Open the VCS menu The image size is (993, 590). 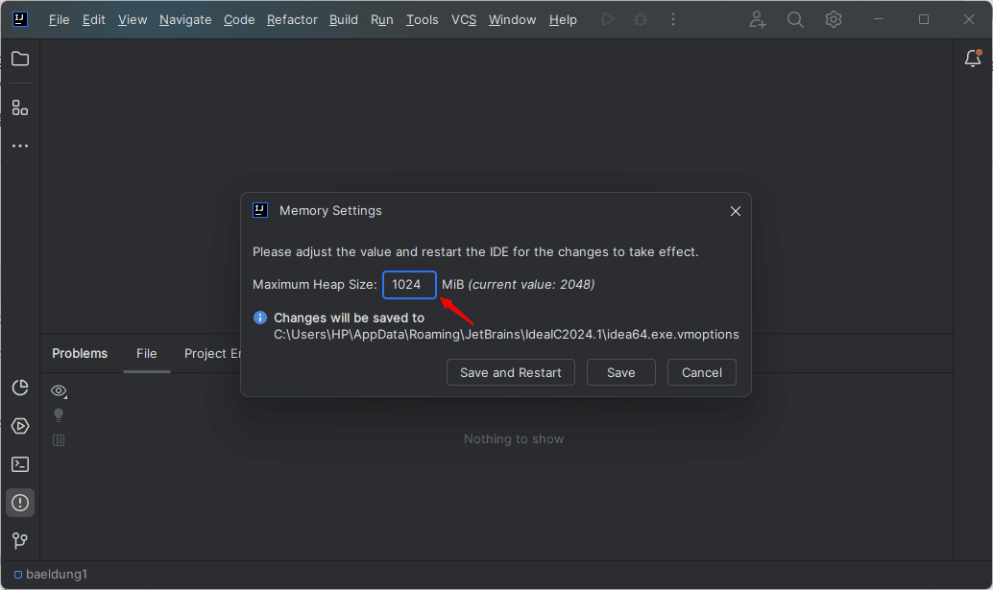pos(464,19)
